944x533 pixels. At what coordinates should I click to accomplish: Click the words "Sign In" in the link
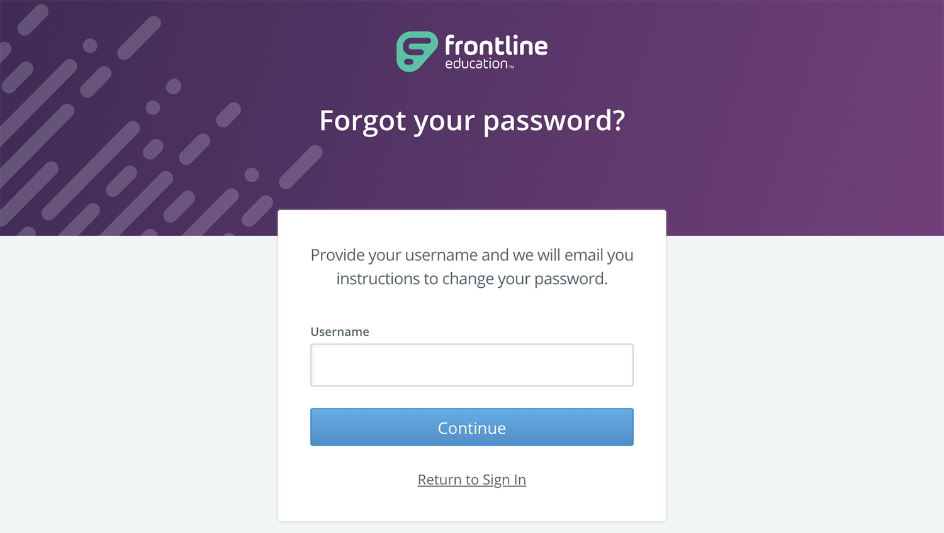pos(504,480)
